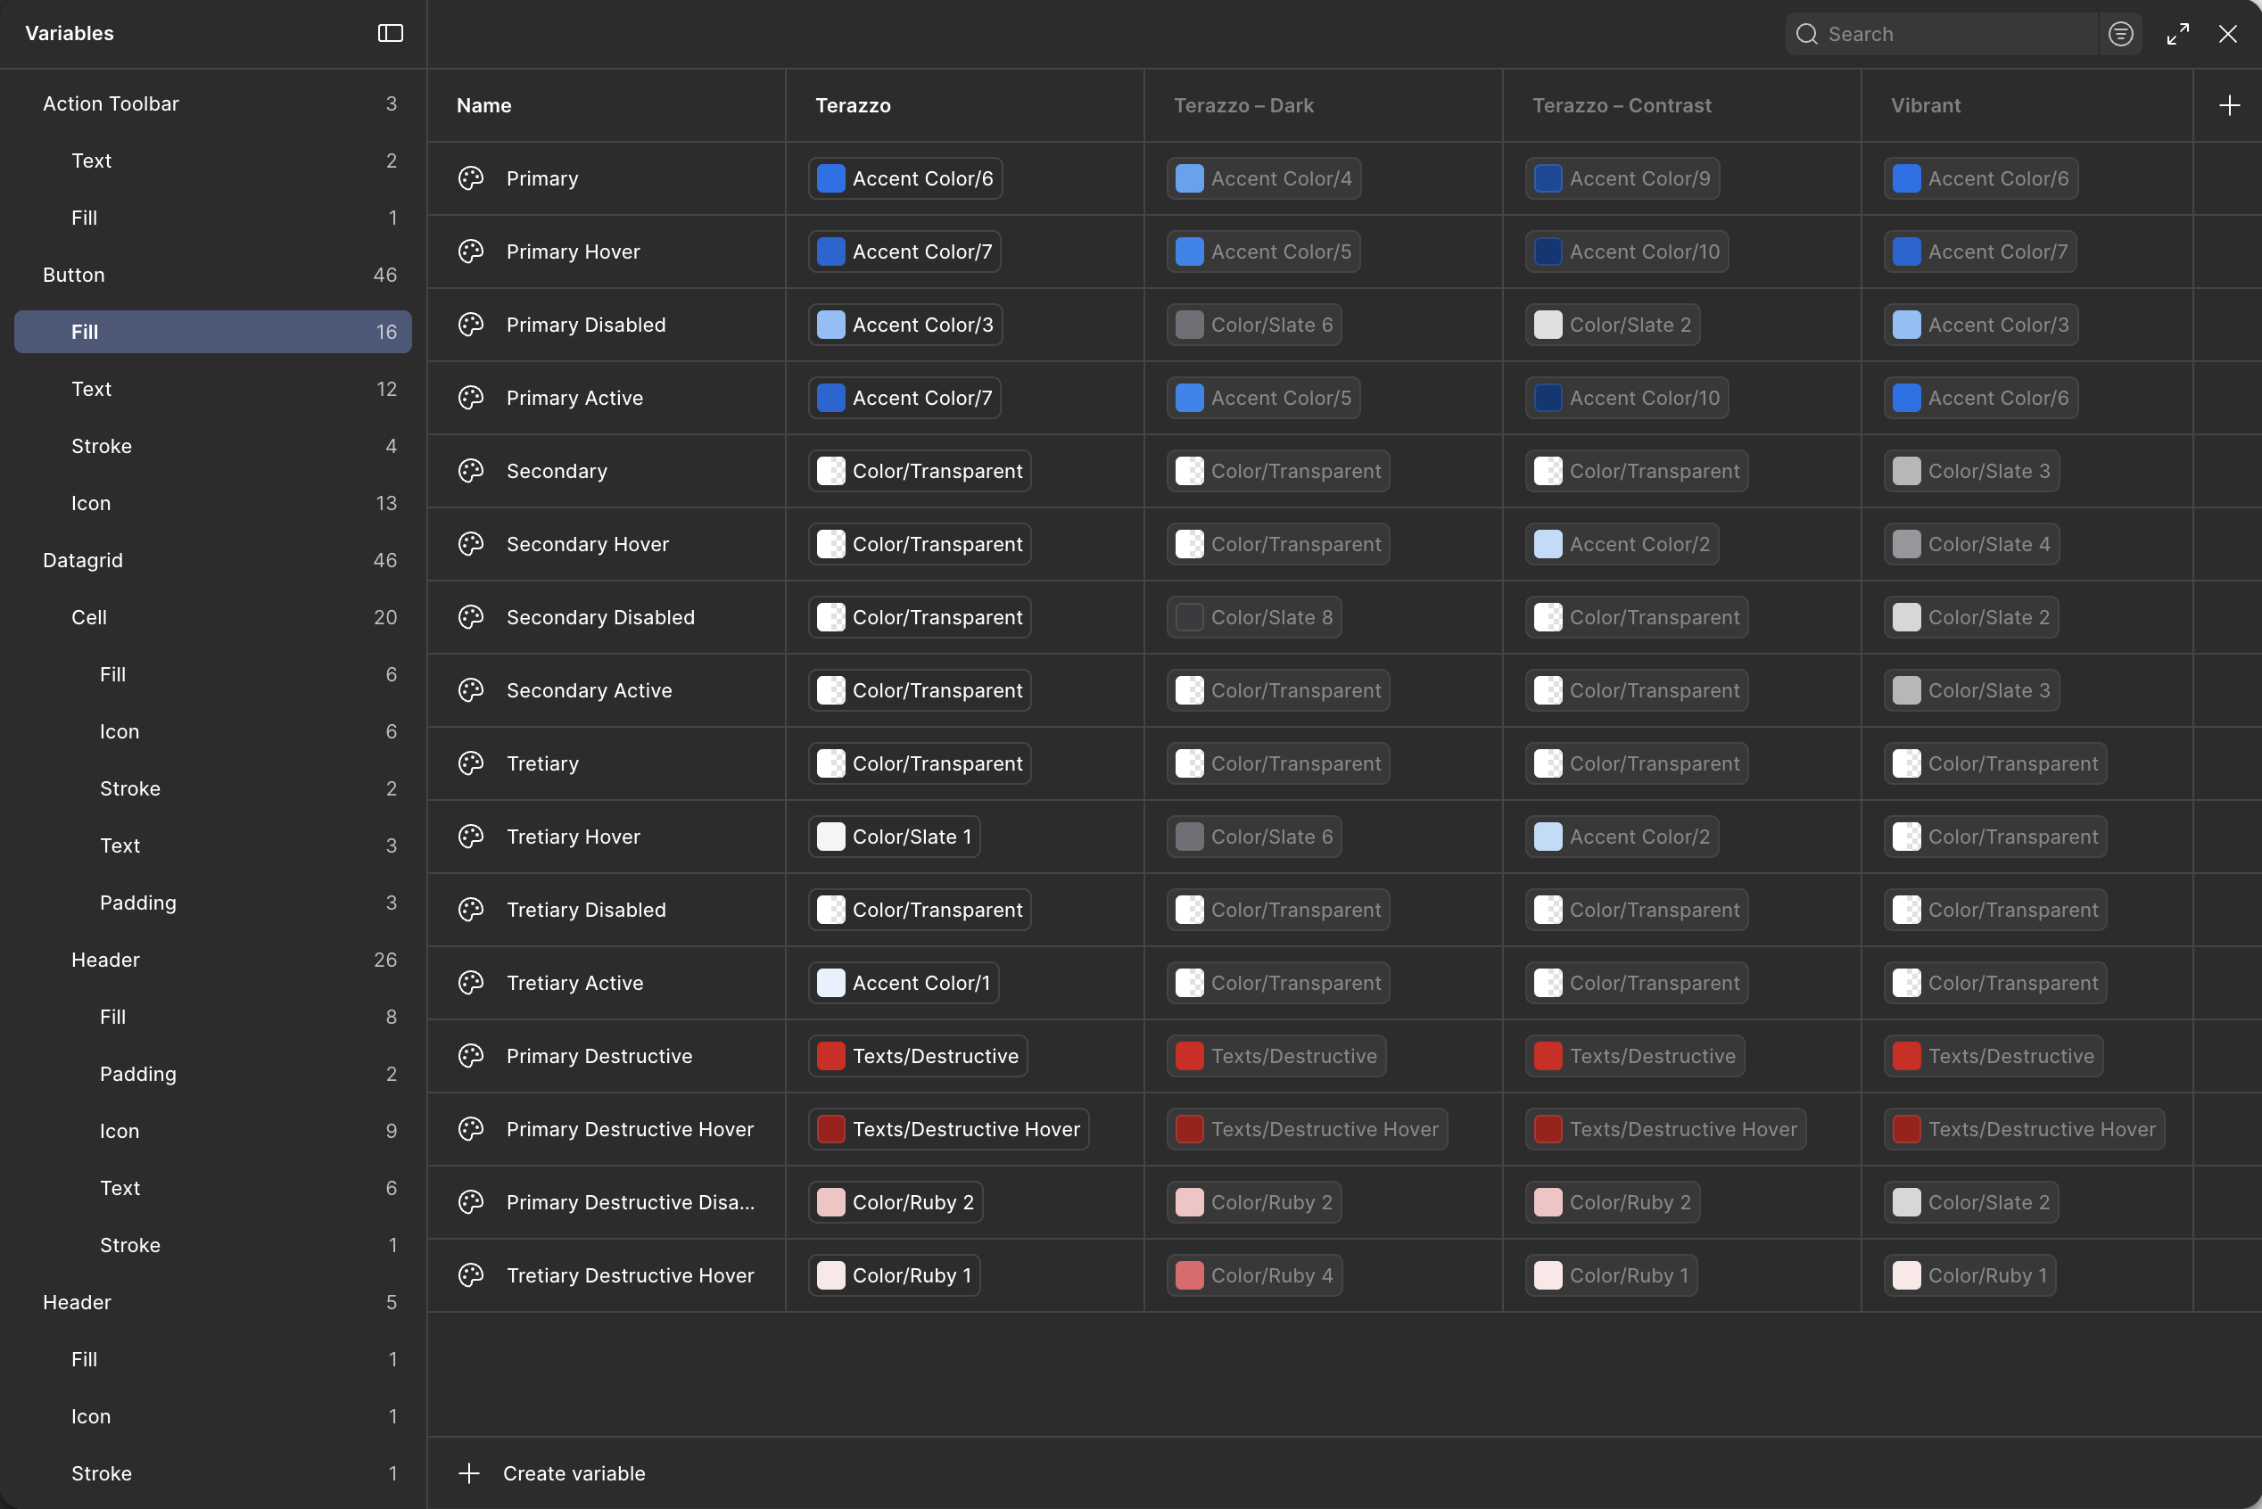Click Color/Slate 6 value for Primary Disabled
The image size is (2262, 1509).
pos(1254,325)
